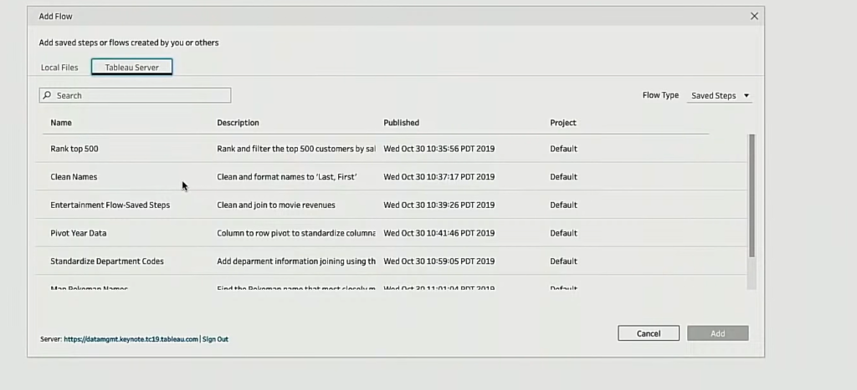Screen dimensions: 857x390
Task: Click Default project for Entertainment Flow-Saved Steps
Action: tap(563, 205)
